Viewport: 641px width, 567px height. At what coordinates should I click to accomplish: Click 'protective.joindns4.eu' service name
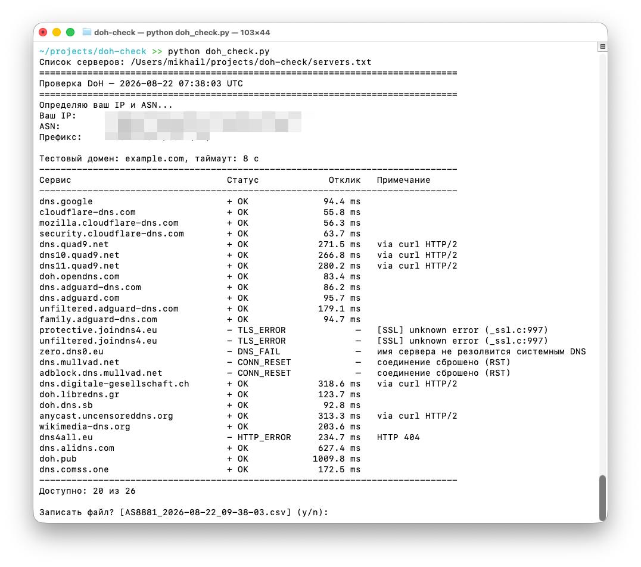pos(98,331)
